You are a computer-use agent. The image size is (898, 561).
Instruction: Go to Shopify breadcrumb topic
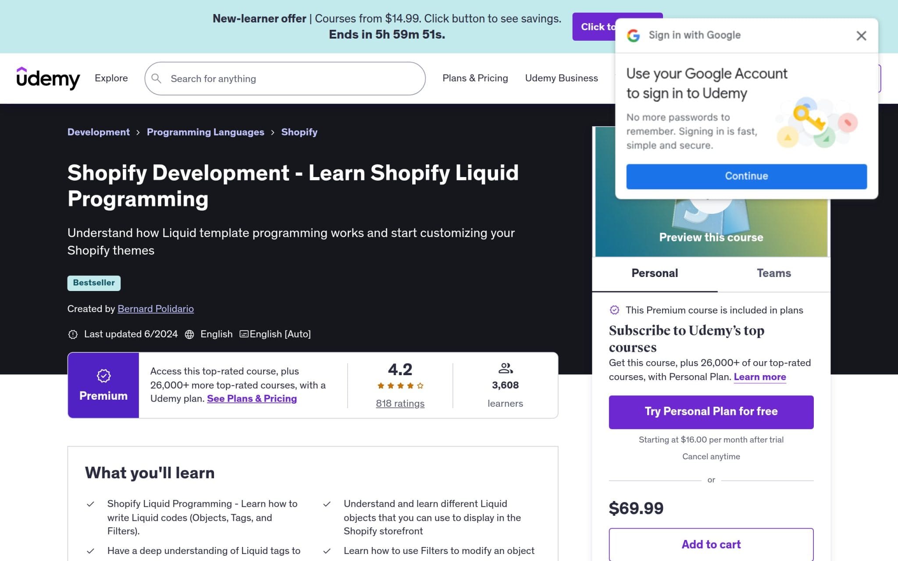coord(299,132)
